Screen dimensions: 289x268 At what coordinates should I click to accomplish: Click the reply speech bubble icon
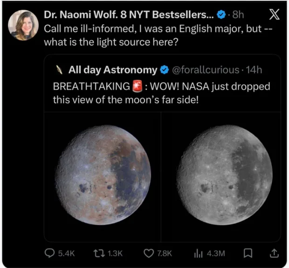click(x=49, y=253)
